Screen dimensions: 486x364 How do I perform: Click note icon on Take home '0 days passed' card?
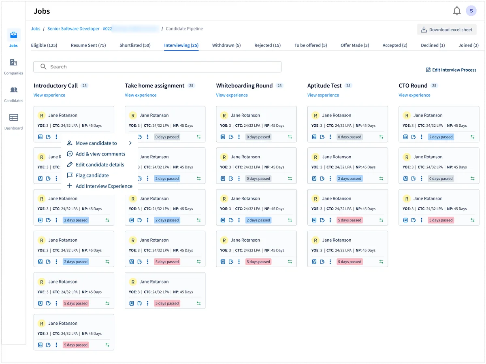click(x=140, y=137)
